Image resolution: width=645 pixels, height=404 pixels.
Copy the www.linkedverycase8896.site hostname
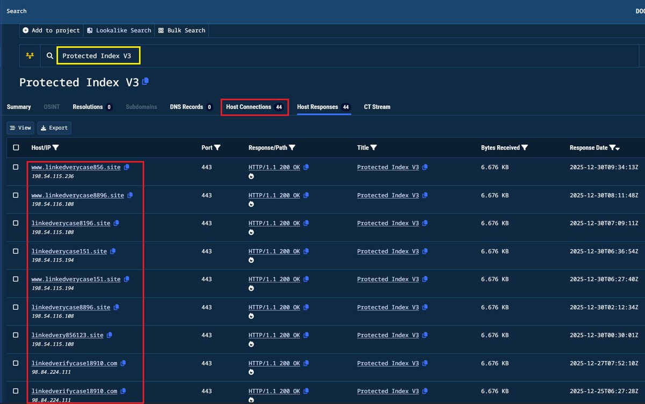click(x=130, y=195)
